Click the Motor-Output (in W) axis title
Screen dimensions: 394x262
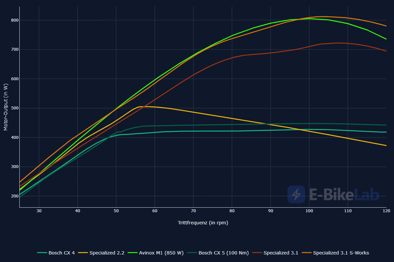[6, 107]
